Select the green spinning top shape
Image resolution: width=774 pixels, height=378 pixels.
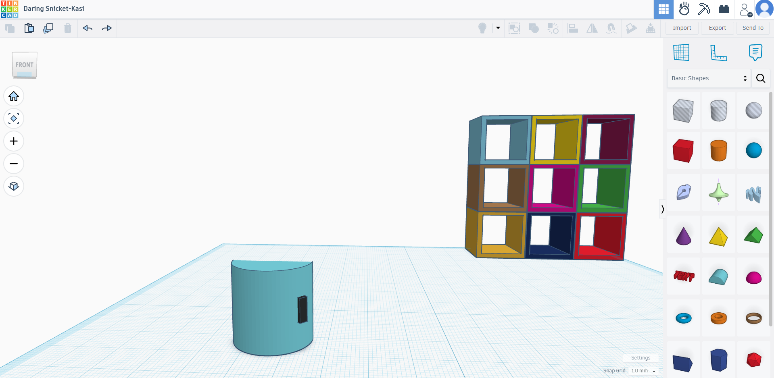tap(719, 192)
